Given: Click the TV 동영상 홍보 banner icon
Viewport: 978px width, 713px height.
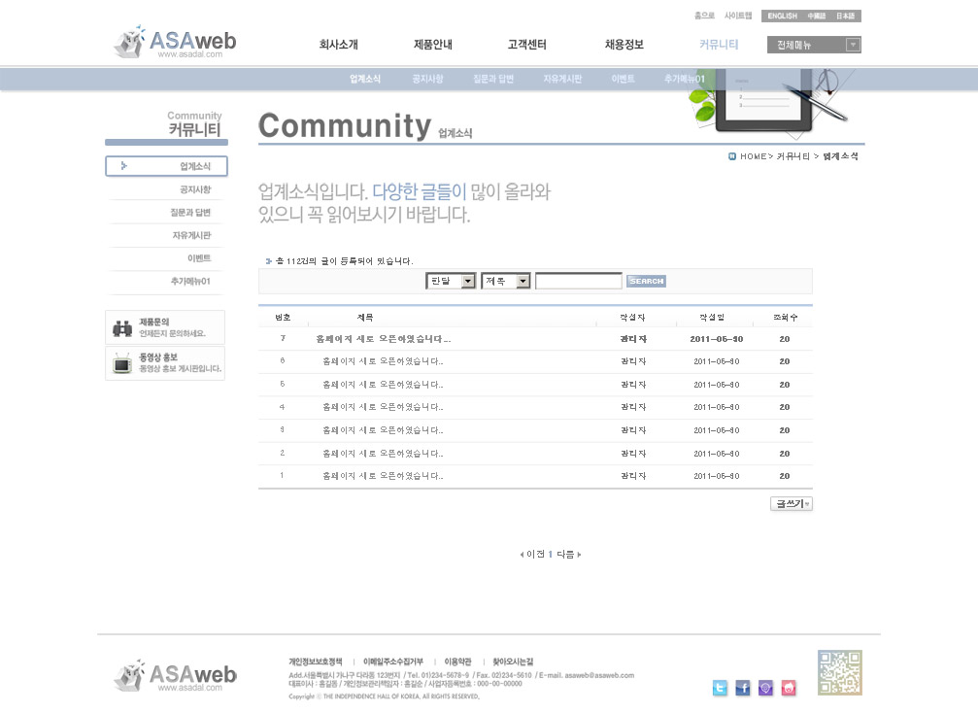Looking at the screenshot, I should 122,363.
